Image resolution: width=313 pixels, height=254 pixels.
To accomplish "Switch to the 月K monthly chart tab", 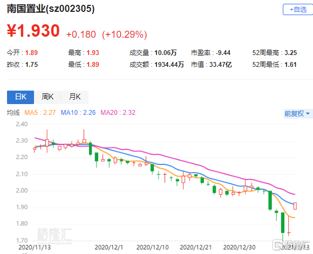I will [74, 97].
